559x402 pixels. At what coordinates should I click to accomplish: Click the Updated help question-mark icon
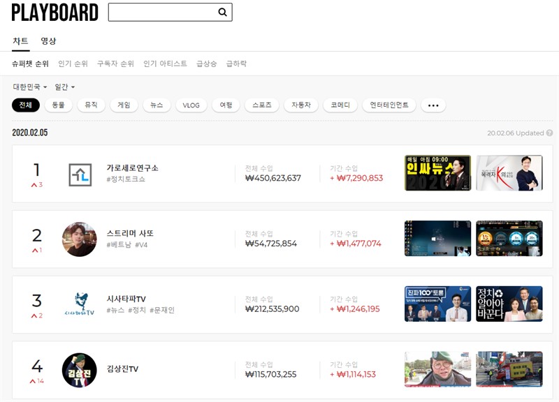549,133
